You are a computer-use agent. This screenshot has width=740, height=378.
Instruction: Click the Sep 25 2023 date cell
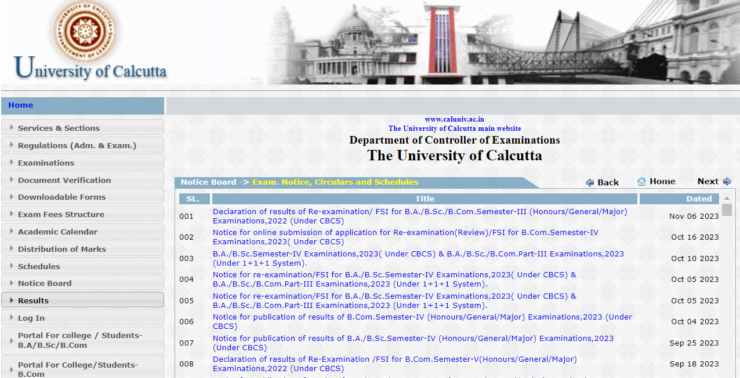coord(694,343)
